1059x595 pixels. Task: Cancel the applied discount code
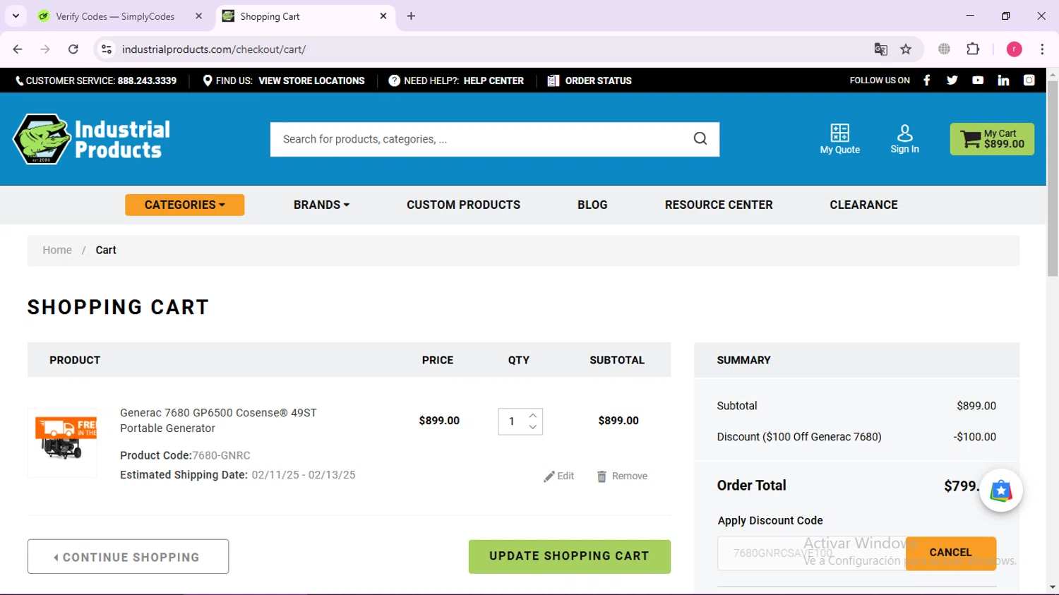(950, 553)
